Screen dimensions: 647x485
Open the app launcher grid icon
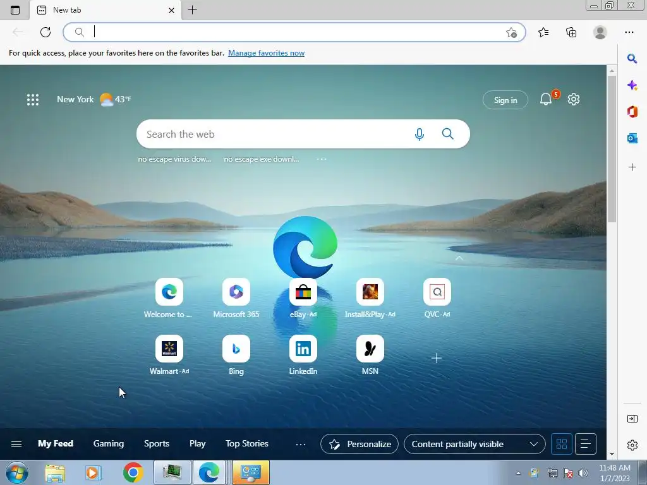[x=33, y=100]
